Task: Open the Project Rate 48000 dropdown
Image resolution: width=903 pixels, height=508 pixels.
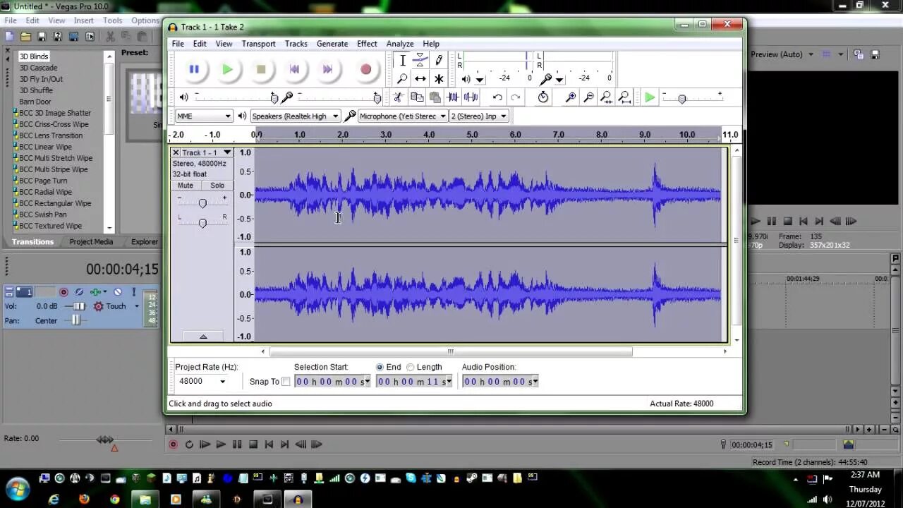Action: point(222,382)
